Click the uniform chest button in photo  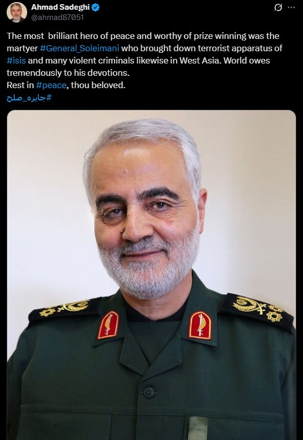click(149, 392)
